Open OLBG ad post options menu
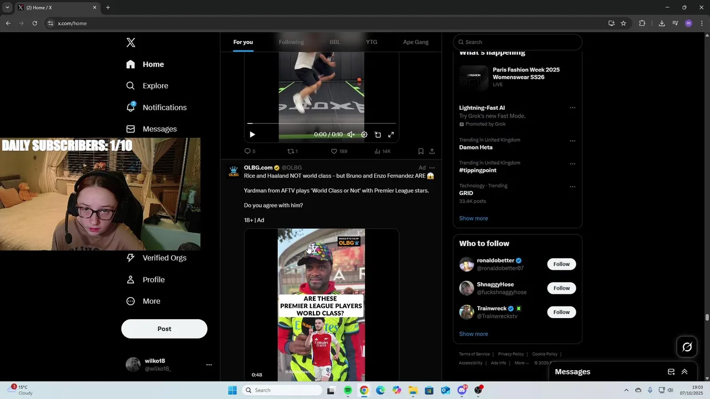Screen dimensions: 710x399 coord(432,168)
